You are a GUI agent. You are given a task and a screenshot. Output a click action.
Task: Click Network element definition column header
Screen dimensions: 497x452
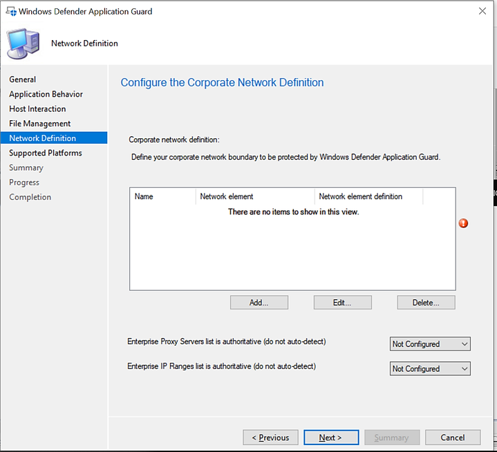point(368,196)
